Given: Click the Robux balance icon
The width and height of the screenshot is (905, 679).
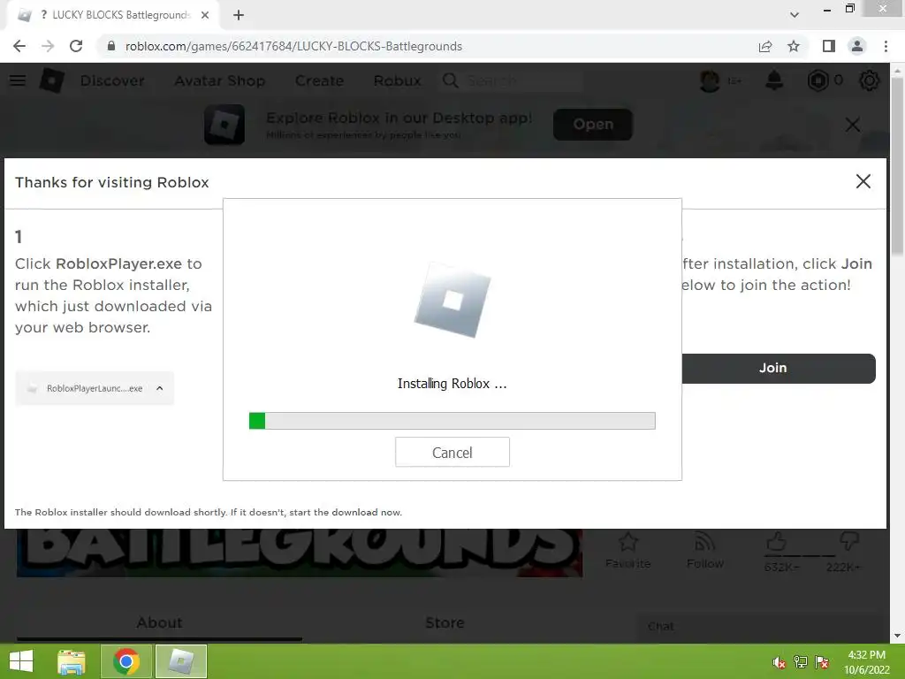Looking at the screenshot, I should pos(818,80).
